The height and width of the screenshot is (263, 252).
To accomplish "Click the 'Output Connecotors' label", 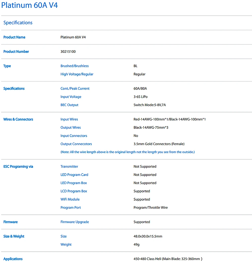I will (76, 144).
